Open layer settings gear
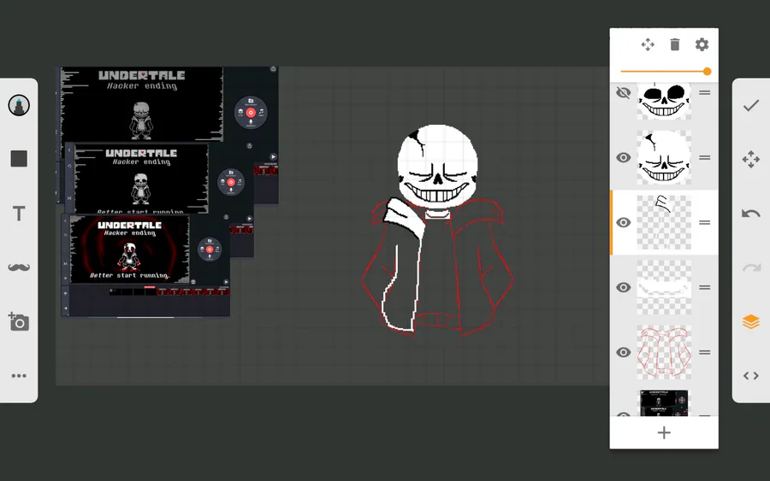 pos(702,44)
